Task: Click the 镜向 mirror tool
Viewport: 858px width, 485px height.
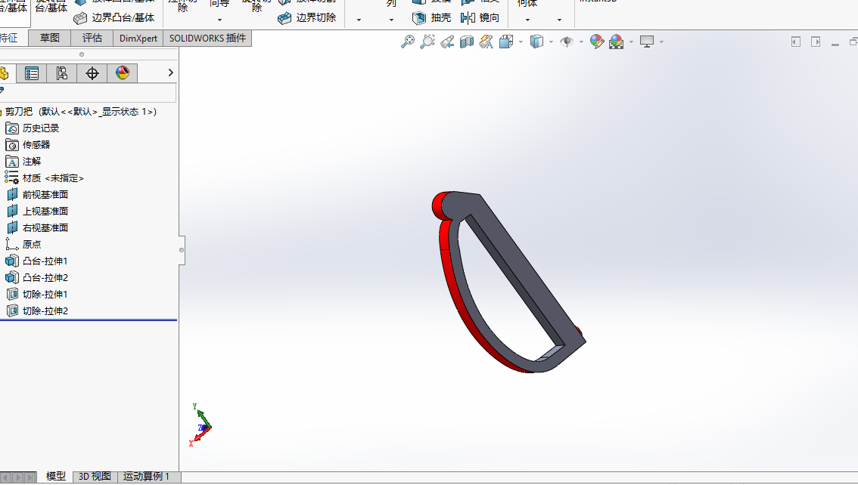Action: pyautogui.click(x=480, y=17)
